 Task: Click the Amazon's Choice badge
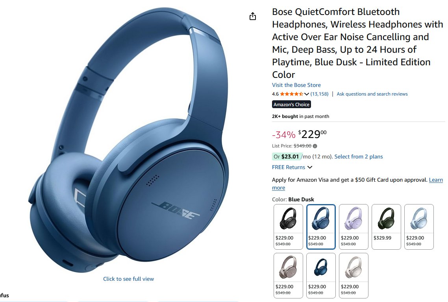click(291, 105)
